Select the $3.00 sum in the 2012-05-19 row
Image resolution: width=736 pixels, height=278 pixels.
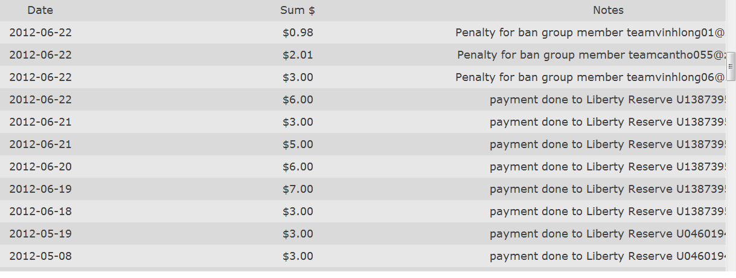point(298,234)
